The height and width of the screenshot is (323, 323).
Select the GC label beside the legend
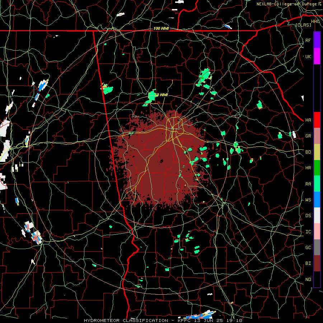coord(308,248)
